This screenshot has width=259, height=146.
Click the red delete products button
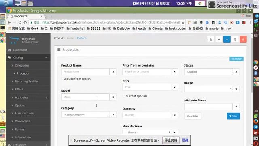pos(243,39)
